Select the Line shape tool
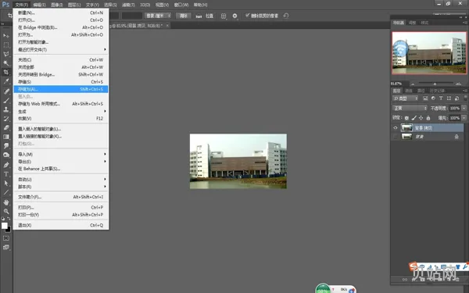This screenshot has height=293, width=469. 6,192
